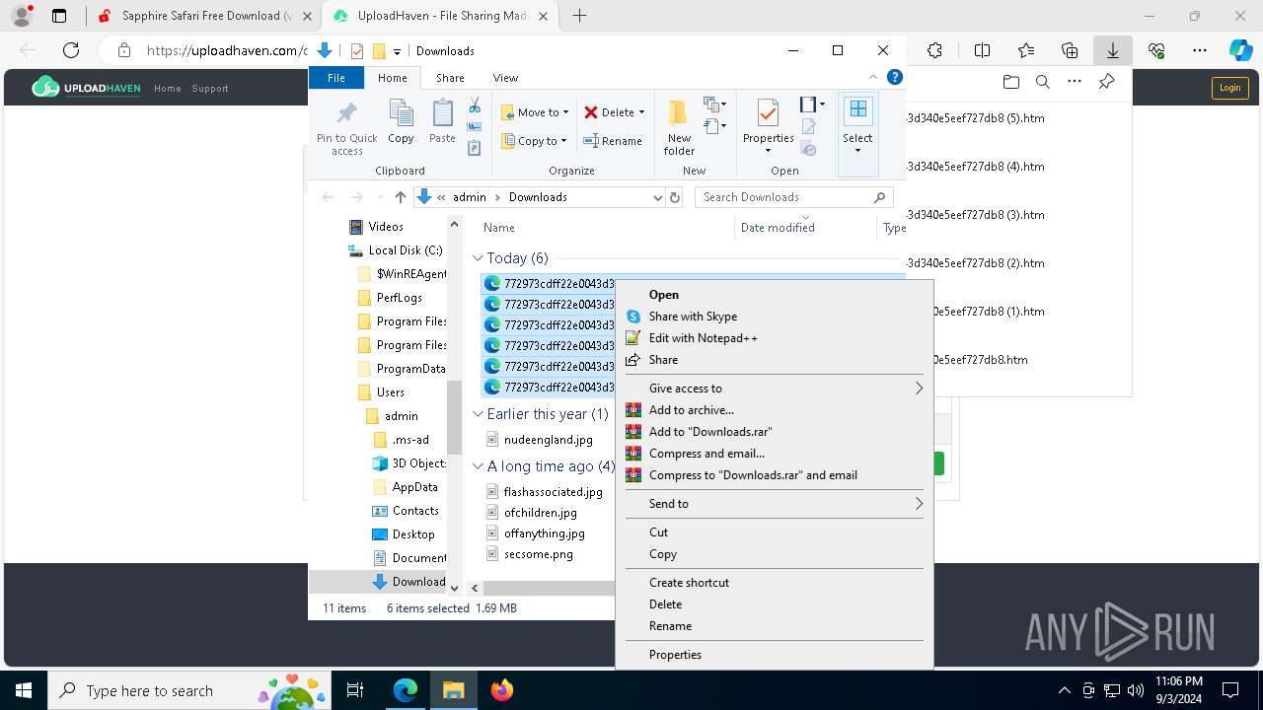This screenshot has height=710, width=1263.
Task: Select secsome.png file
Action: tap(539, 554)
